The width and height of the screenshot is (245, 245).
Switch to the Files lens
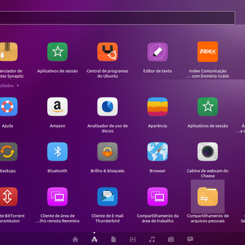[113, 239]
